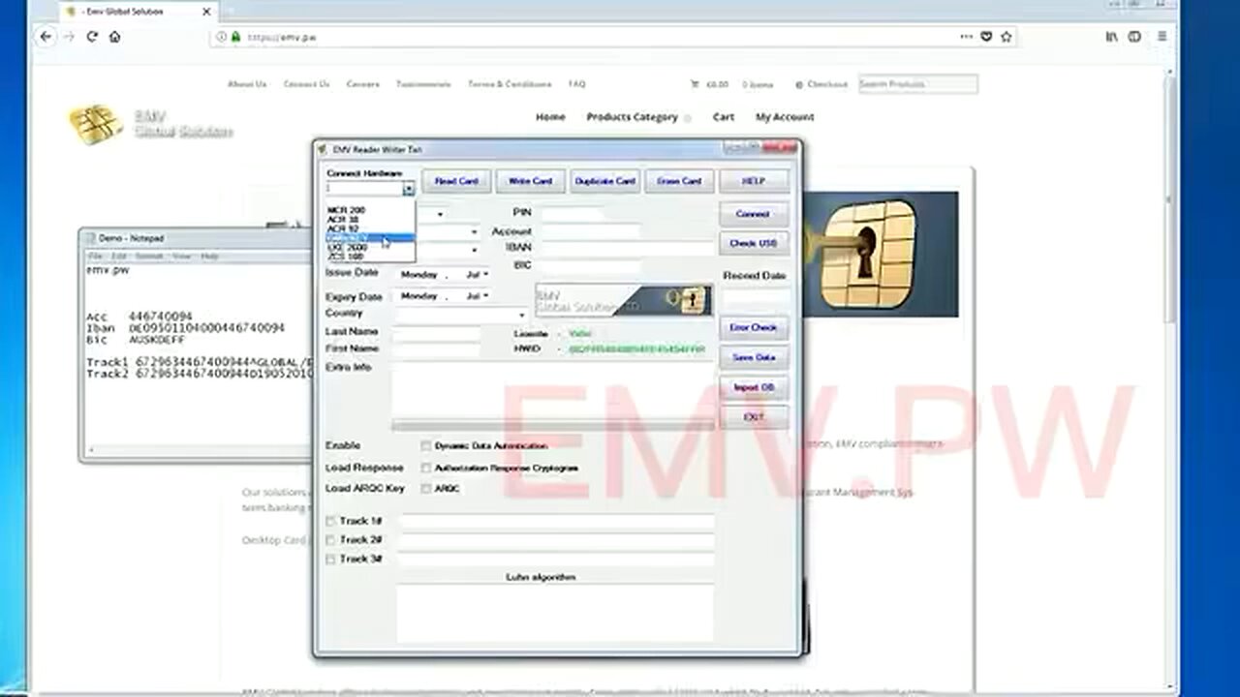Open the page actions three-dot menu
1240x697 pixels.
[x=967, y=37]
